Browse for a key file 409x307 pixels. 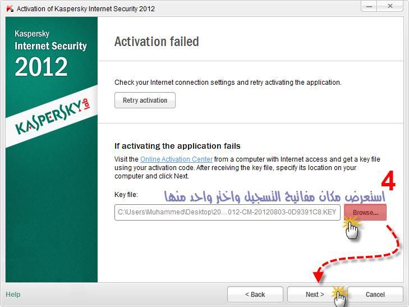pyautogui.click(x=365, y=212)
